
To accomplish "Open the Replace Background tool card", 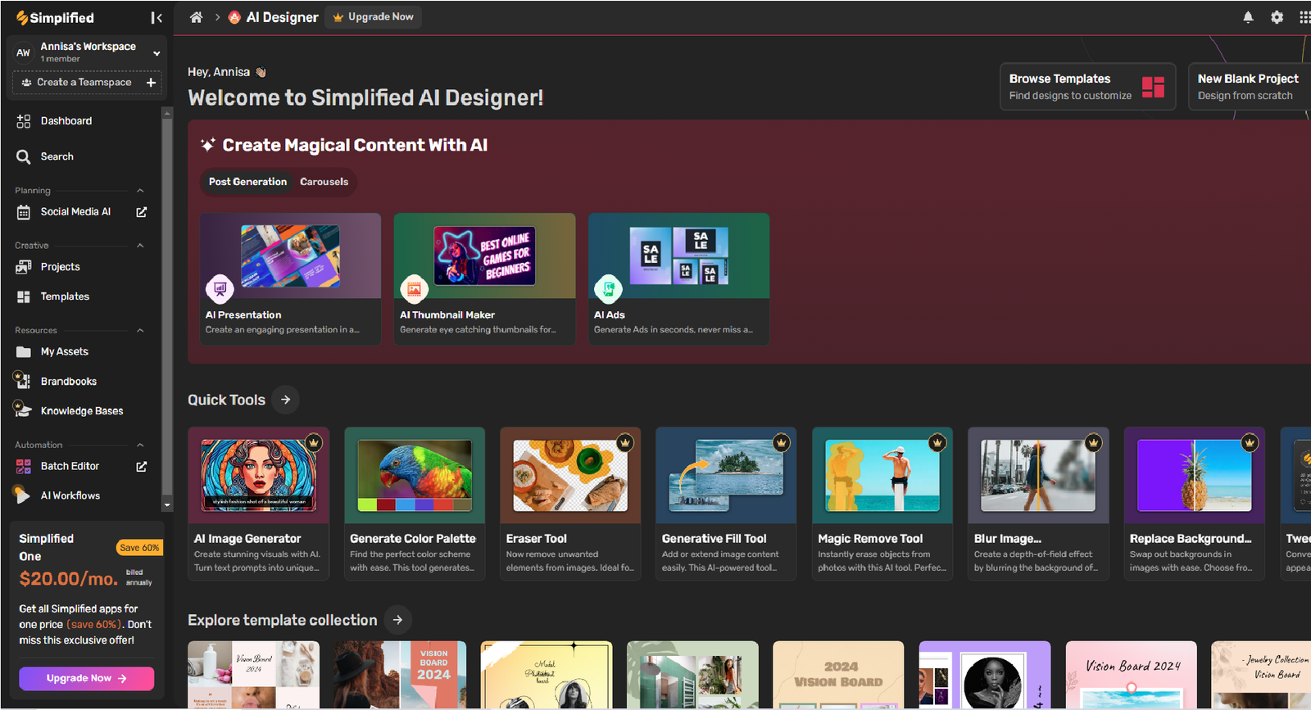I will pos(1194,504).
